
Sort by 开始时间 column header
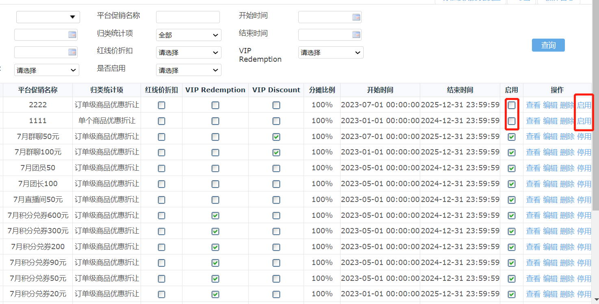380,90
